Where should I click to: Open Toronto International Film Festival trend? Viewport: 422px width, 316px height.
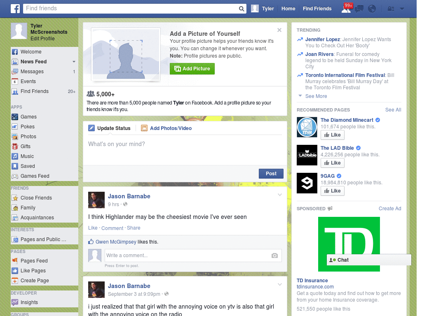345,75
